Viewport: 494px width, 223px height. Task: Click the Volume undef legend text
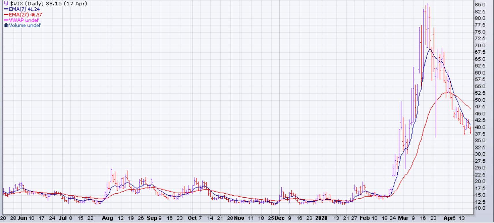pos(25,25)
